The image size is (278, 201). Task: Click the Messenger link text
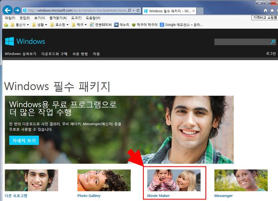point(223,196)
